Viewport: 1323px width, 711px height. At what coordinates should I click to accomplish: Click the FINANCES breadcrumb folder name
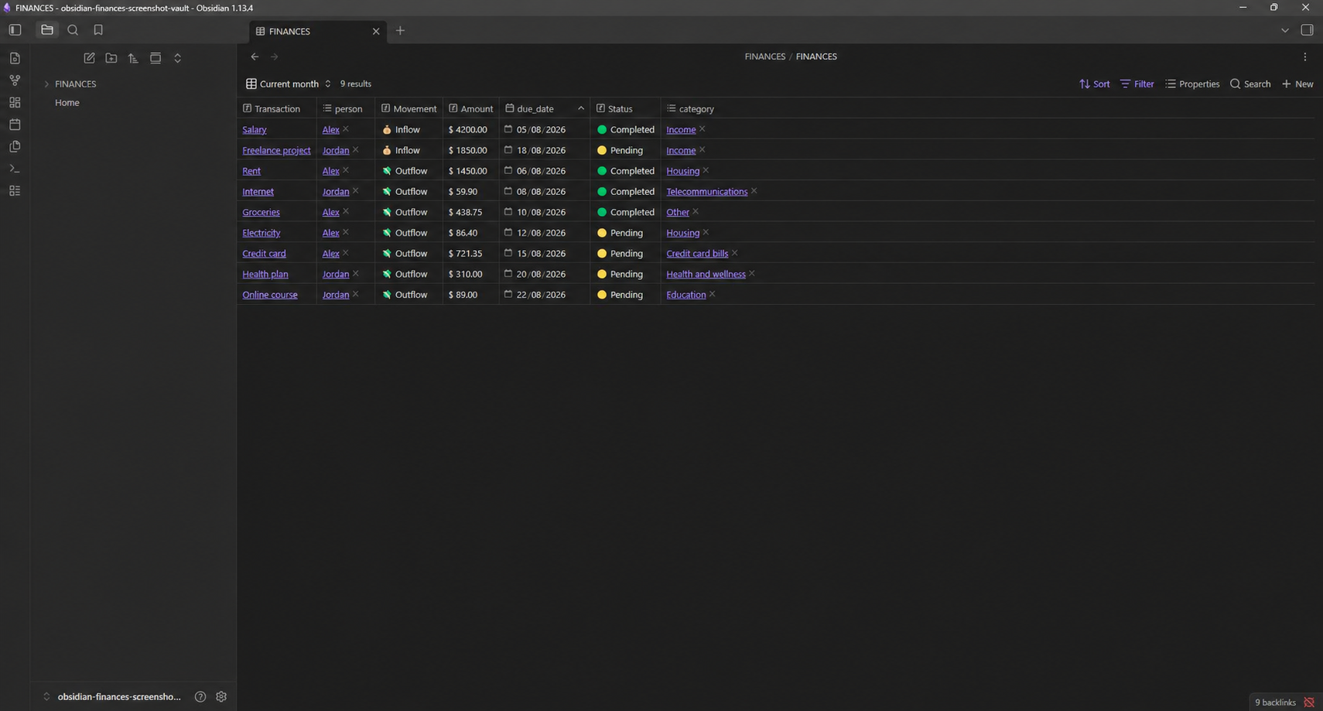click(764, 56)
